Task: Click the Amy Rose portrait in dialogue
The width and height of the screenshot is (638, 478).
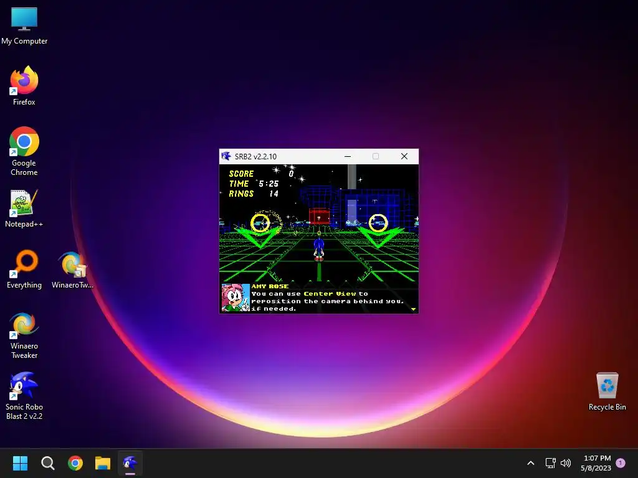Action: 236,298
